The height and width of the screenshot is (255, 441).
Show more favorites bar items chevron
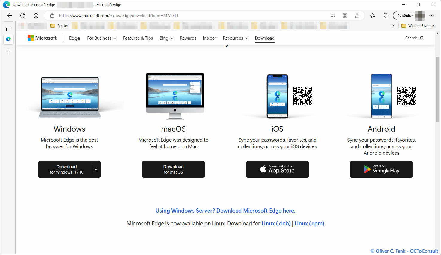click(x=393, y=26)
